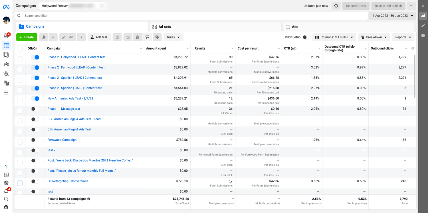The width and height of the screenshot is (428, 213).
Task: Switch to the Campaigns tab
Action: (82, 26)
